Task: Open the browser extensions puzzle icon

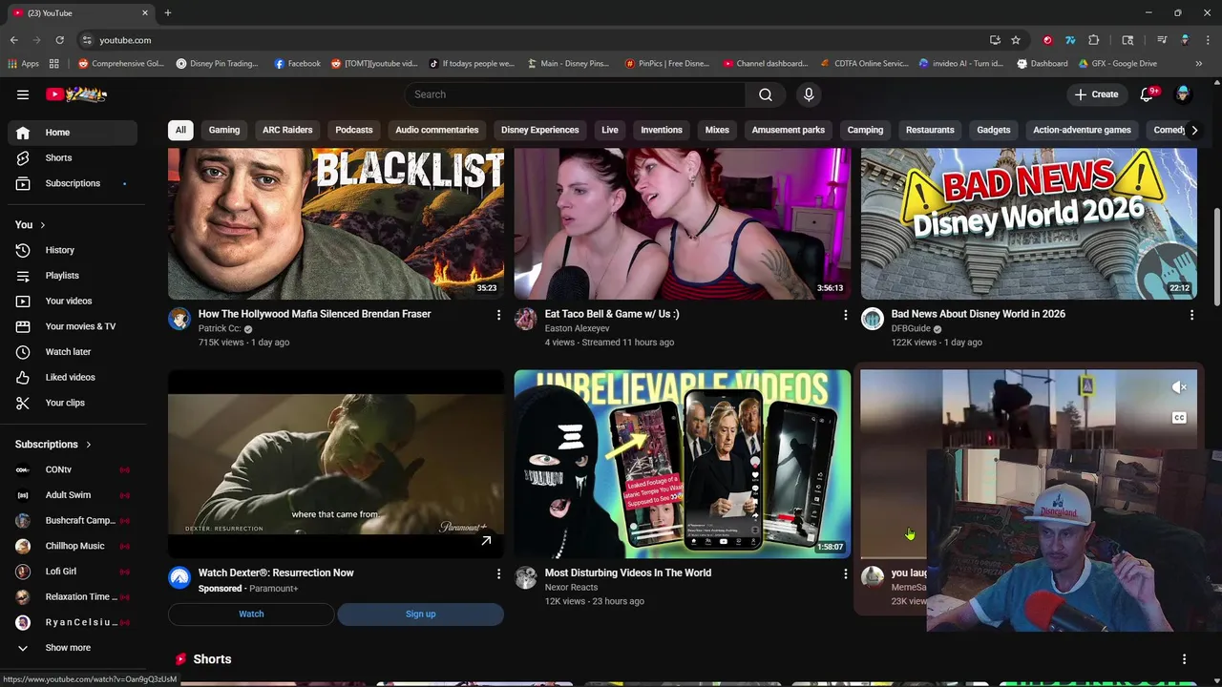Action: [x=1094, y=40]
